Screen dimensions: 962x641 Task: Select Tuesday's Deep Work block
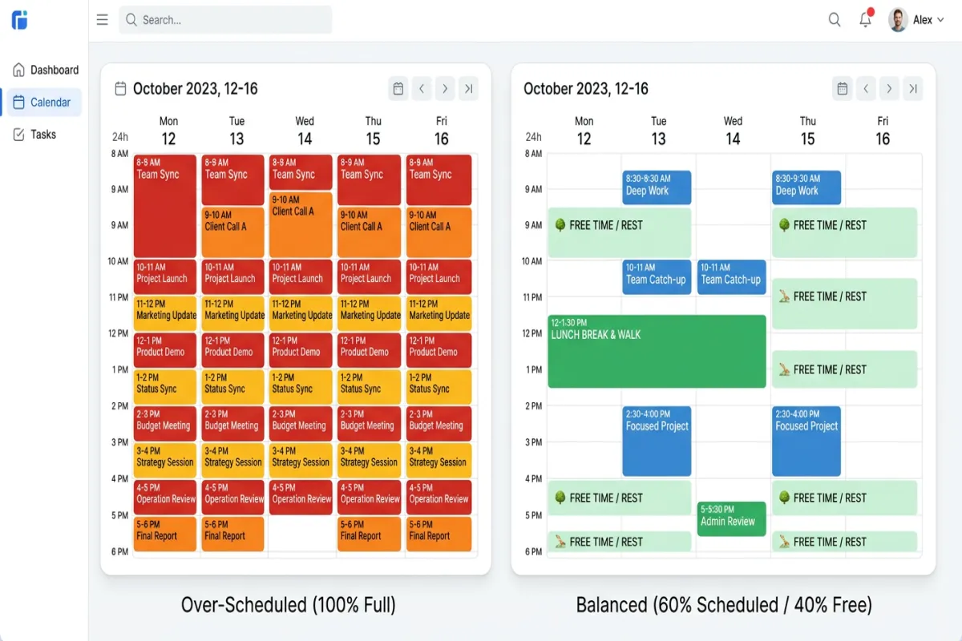click(657, 187)
